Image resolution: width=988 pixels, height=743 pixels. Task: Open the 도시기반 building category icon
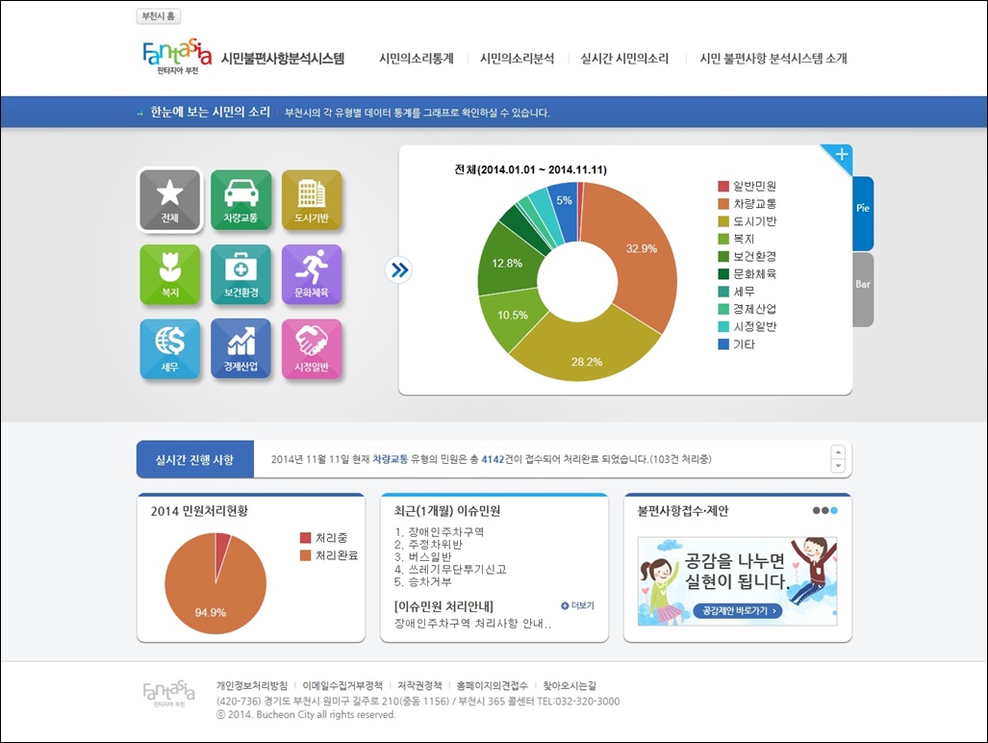click(312, 200)
